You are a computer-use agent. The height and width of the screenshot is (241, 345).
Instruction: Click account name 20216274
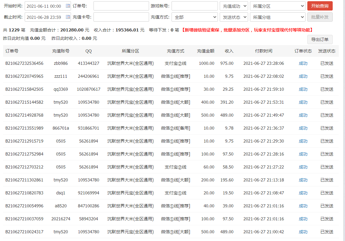coord(61,219)
